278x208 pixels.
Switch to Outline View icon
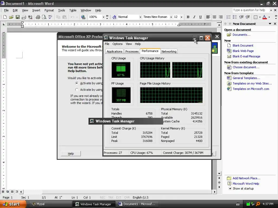point(17,191)
